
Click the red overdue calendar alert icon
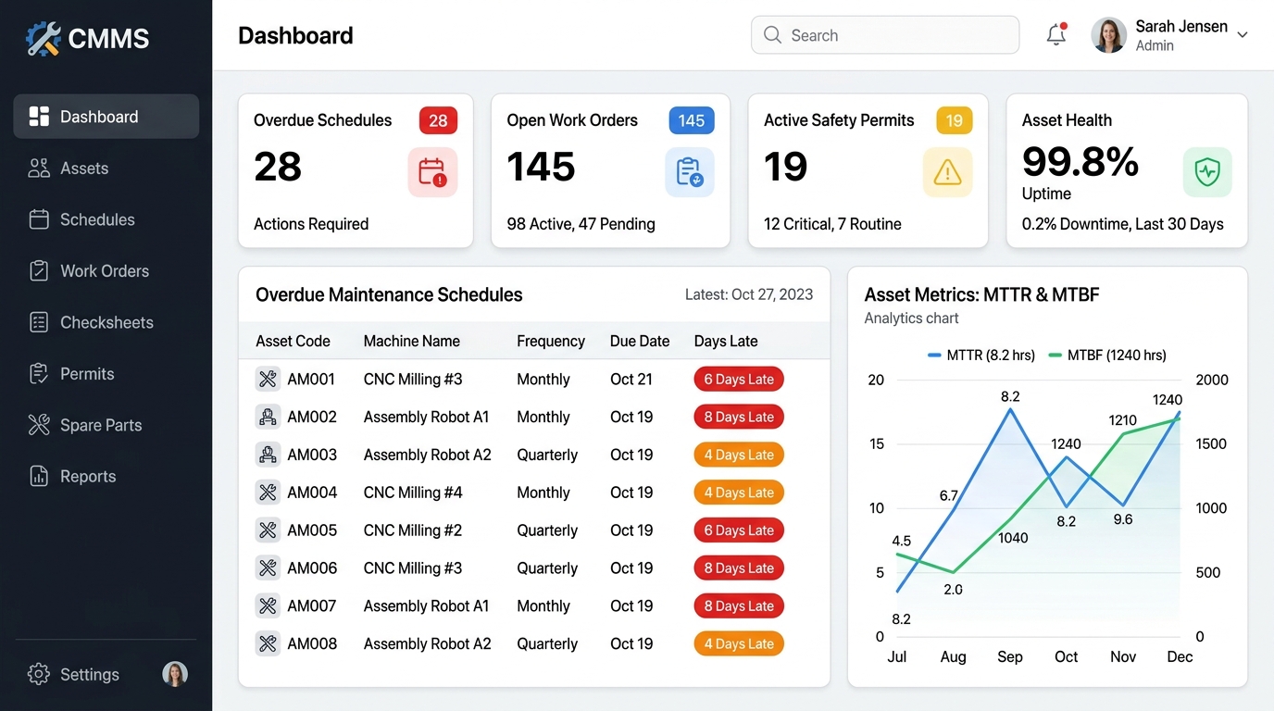(432, 172)
